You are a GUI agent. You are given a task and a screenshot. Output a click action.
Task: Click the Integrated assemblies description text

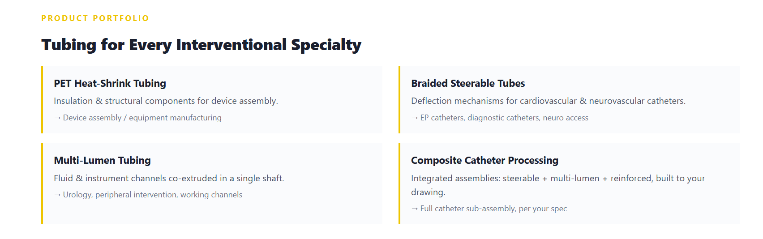coord(558,185)
